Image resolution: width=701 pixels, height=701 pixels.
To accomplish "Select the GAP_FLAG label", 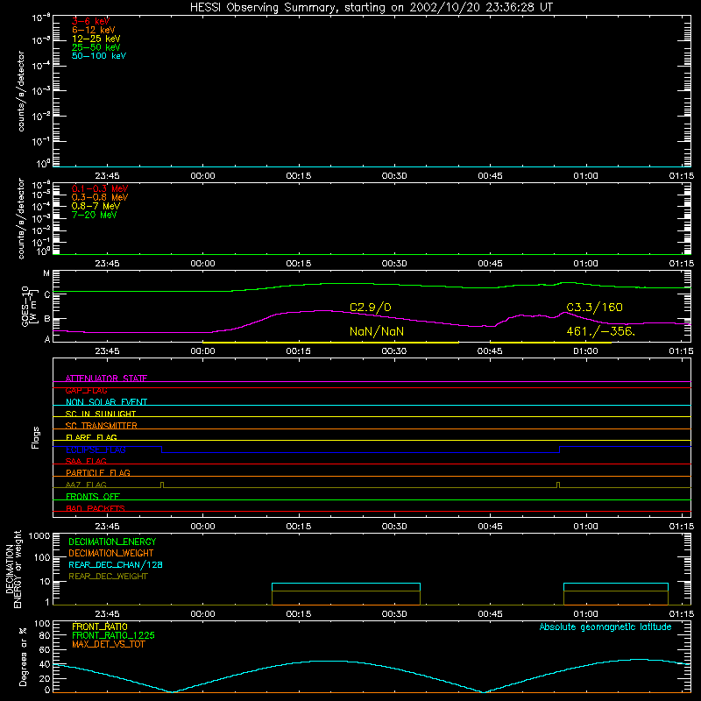I will click(x=86, y=390).
